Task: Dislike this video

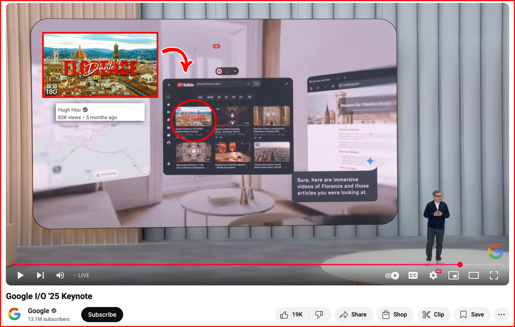Action: pyautogui.click(x=319, y=314)
